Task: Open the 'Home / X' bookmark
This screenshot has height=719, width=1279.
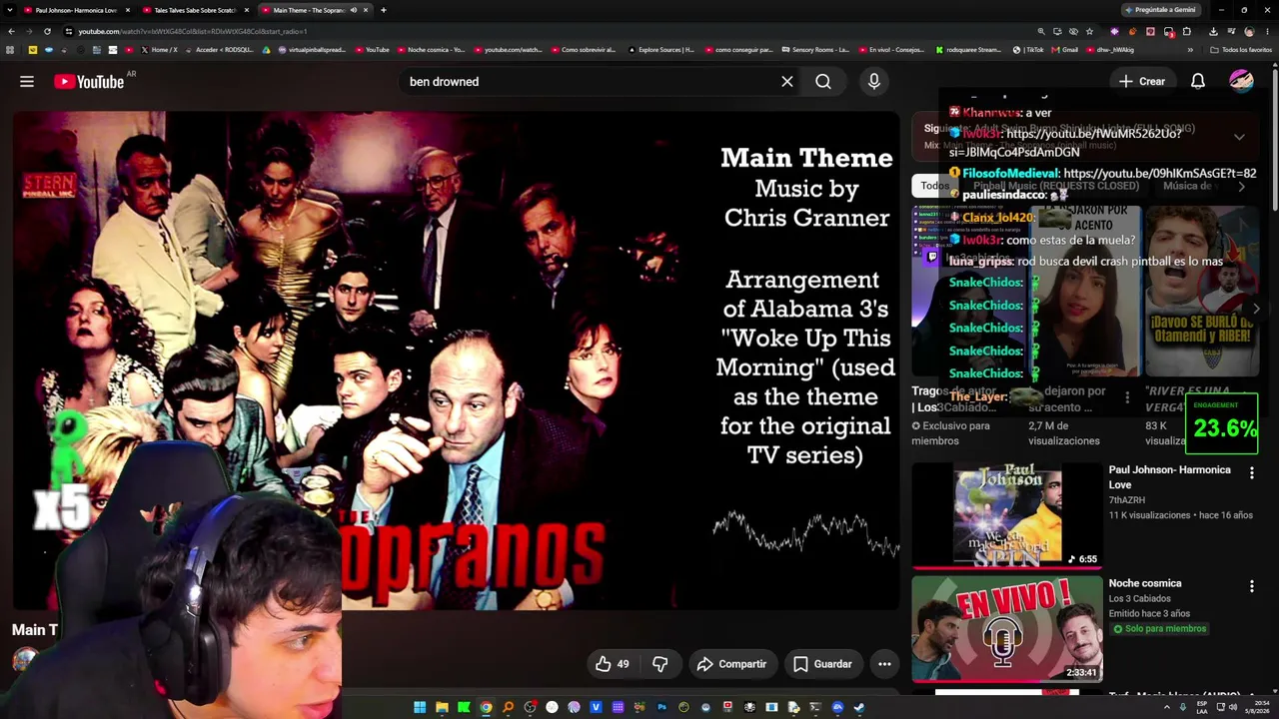Action: (160, 49)
